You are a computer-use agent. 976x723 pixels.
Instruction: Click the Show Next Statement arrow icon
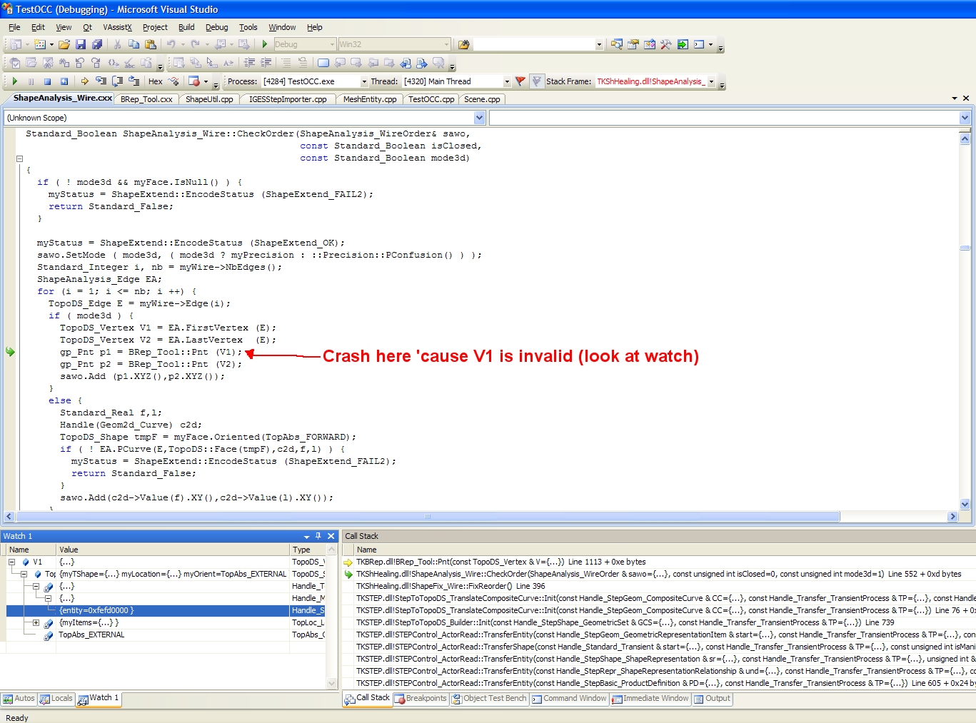[x=84, y=81]
